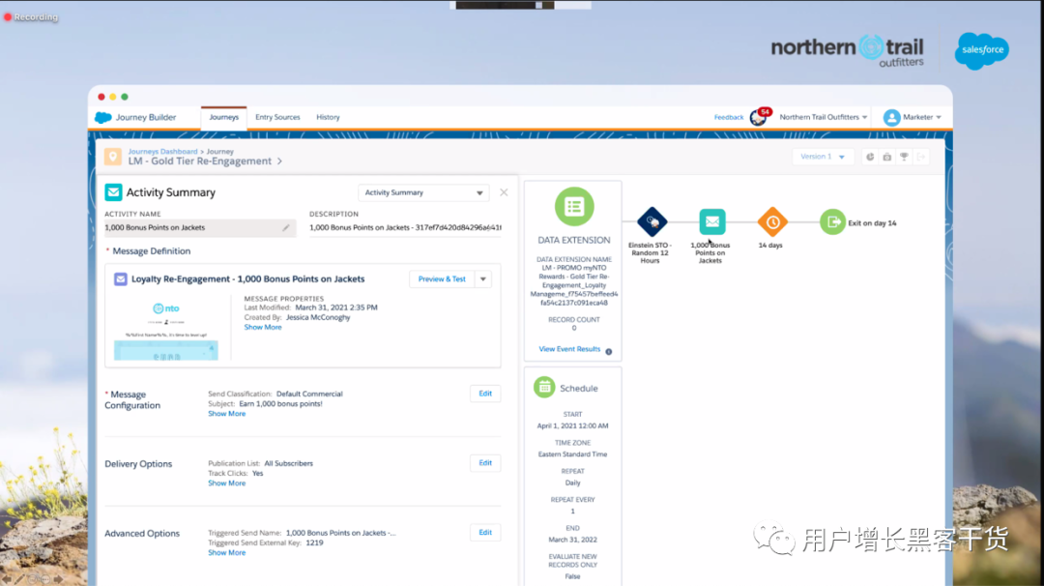This screenshot has width=1044, height=586.
Task: Click the Preview & Test button
Action: click(x=442, y=279)
